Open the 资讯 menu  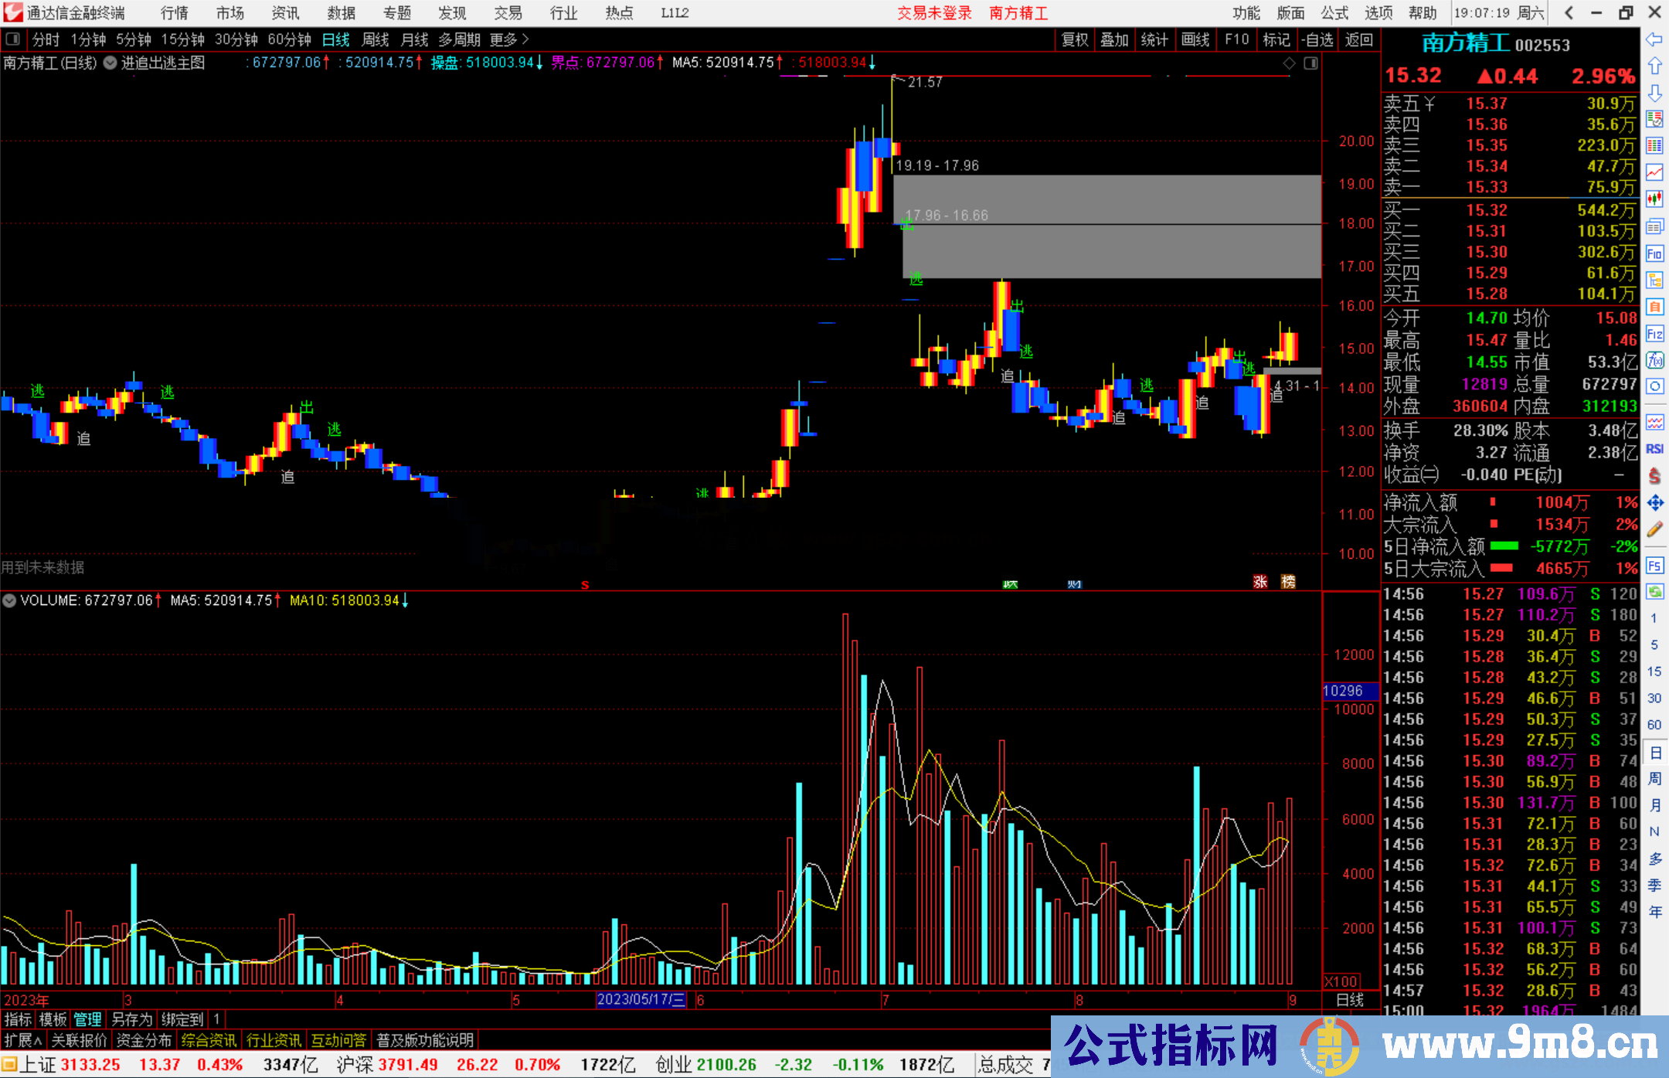click(x=286, y=12)
